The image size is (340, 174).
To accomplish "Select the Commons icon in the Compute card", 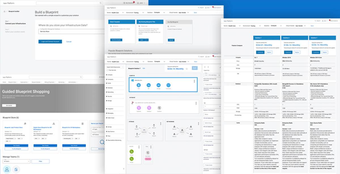I will click(168, 85).
